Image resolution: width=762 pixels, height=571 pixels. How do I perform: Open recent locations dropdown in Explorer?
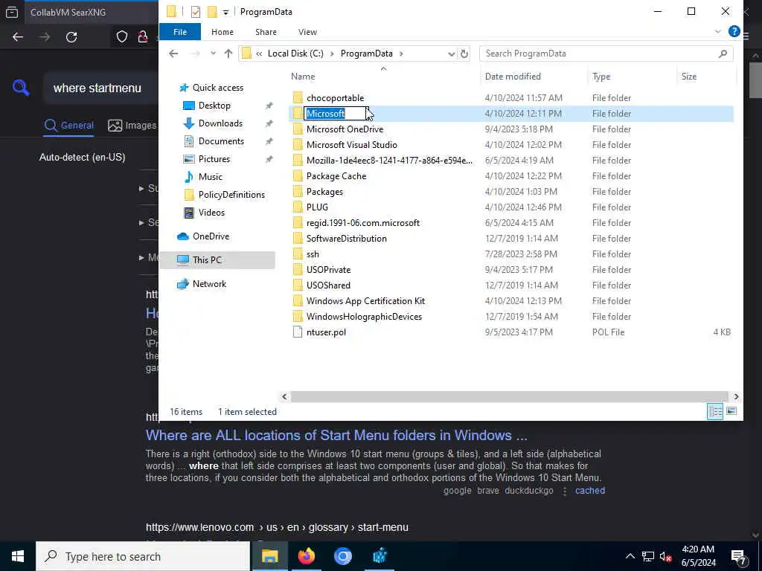213,54
